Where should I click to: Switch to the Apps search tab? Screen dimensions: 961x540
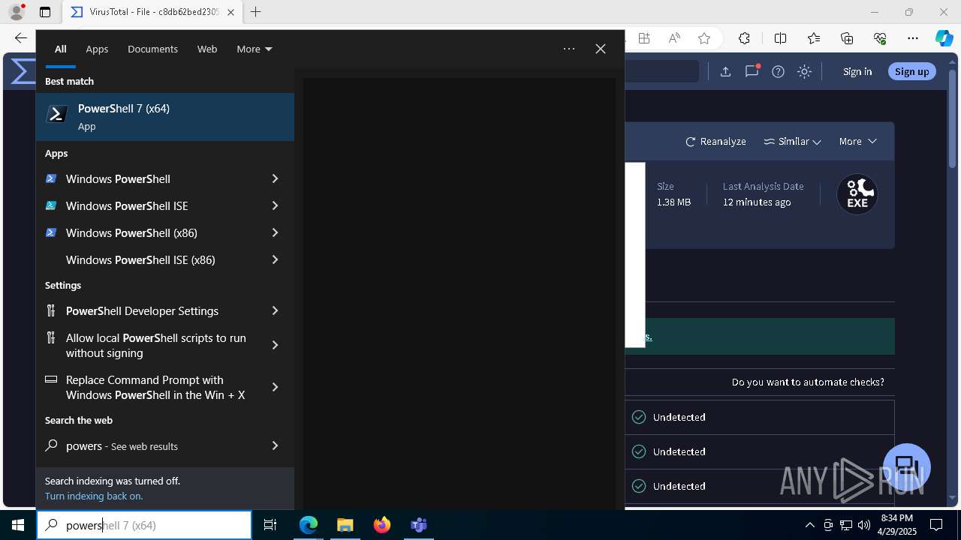97,49
